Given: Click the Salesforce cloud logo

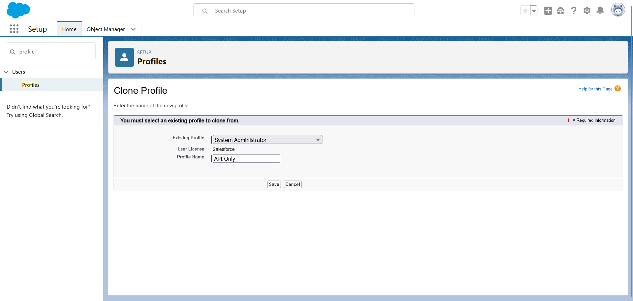Looking at the screenshot, I should click(x=18, y=10).
